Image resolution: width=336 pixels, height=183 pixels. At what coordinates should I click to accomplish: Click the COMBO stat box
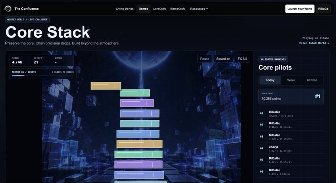63,61
